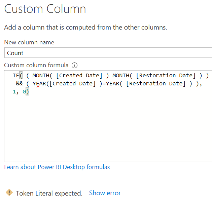Click the formula info icon
The image size is (212, 205).
click(74, 66)
